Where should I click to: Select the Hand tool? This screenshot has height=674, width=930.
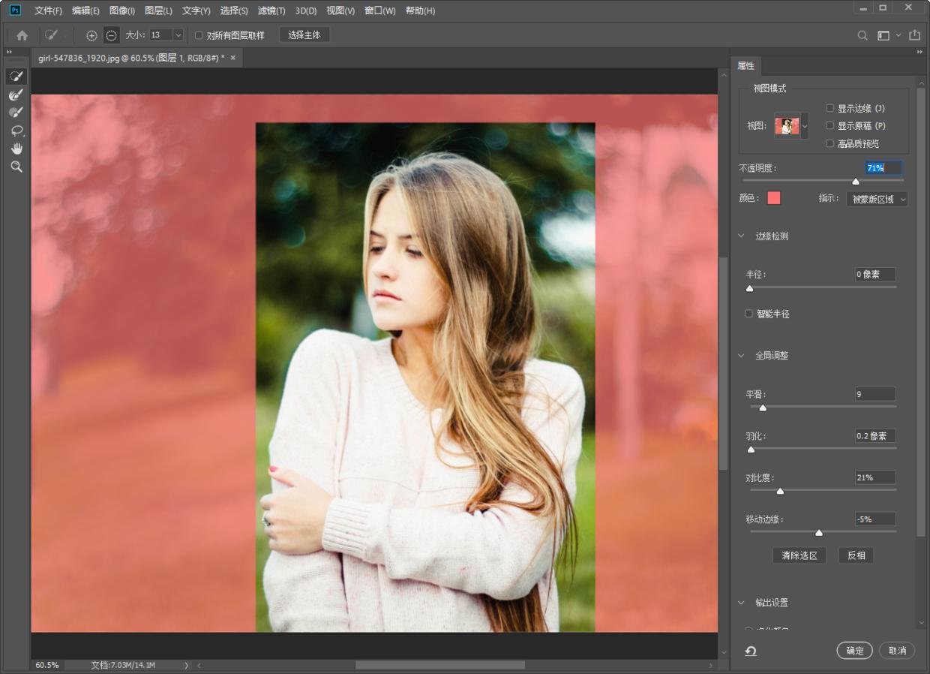[x=16, y=149]
